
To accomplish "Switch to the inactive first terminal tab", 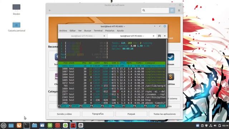I will (83, 36).
